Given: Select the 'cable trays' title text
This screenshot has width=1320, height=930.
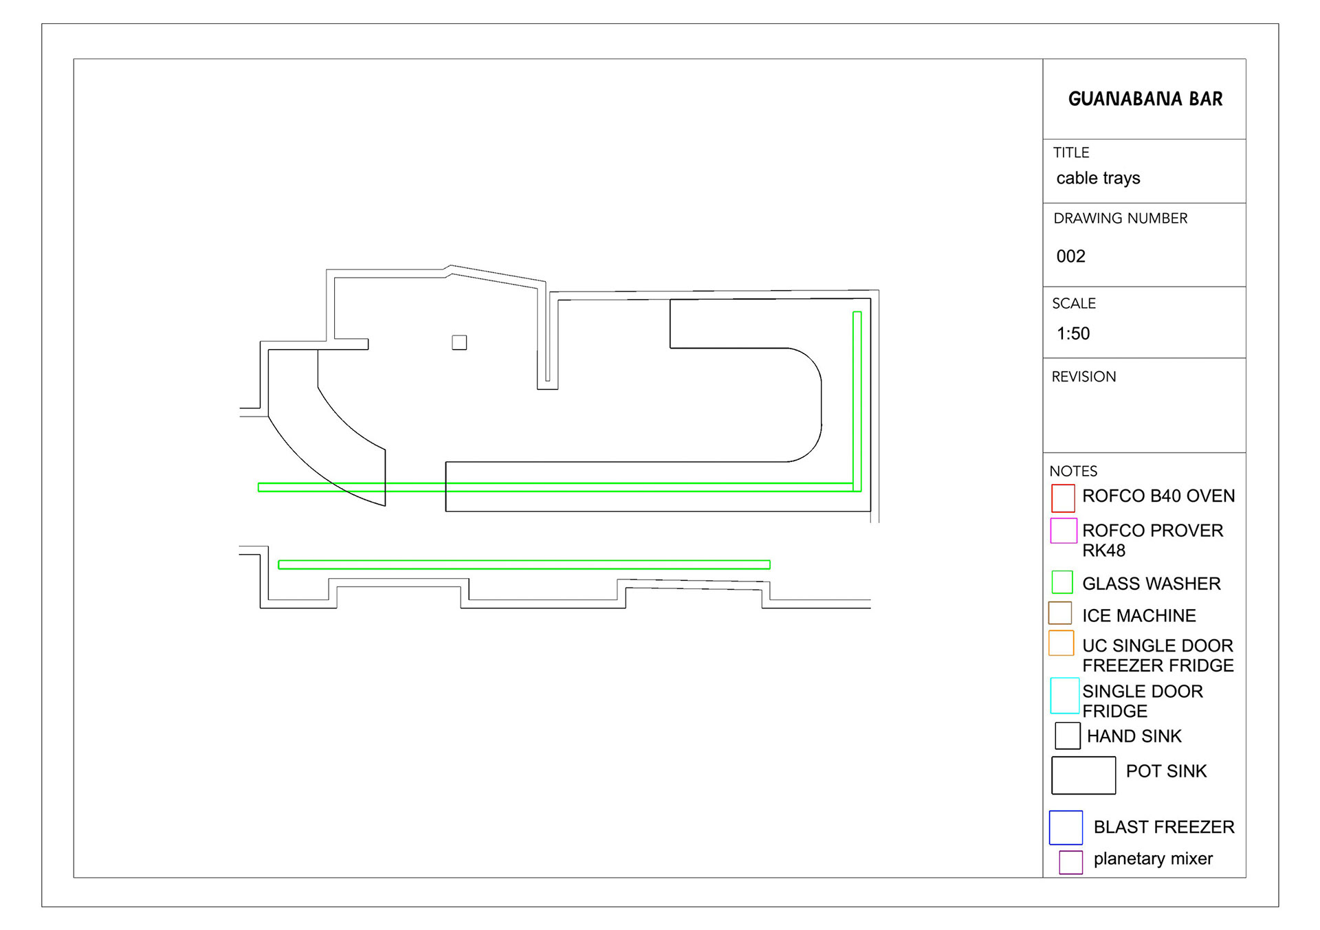Looking at the screenshot, I should (x=1098, y=179).
